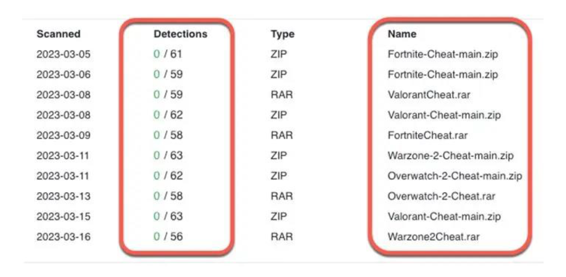Click the Overwatch-2-Cheat.rar file name

[x=441, y=196]
